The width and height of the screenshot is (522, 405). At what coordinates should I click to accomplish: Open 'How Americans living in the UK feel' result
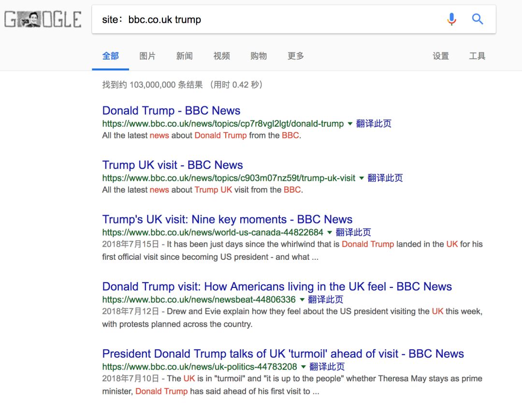277,286
